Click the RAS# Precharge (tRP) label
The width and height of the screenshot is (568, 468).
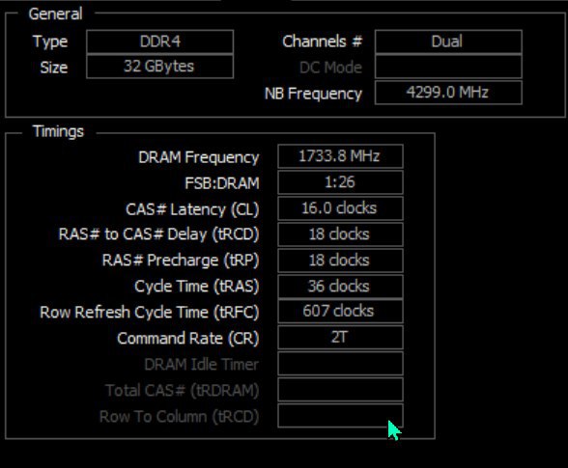[181, 261]
